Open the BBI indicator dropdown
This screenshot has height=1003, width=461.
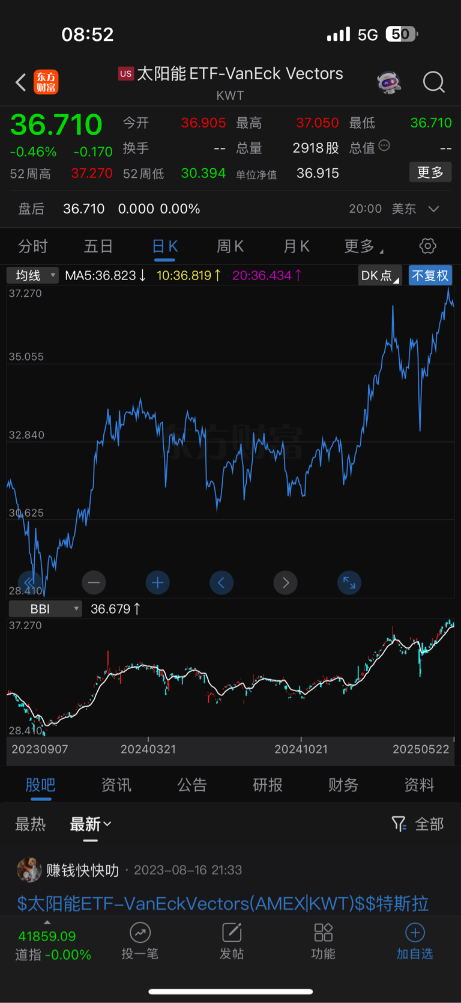45,609
